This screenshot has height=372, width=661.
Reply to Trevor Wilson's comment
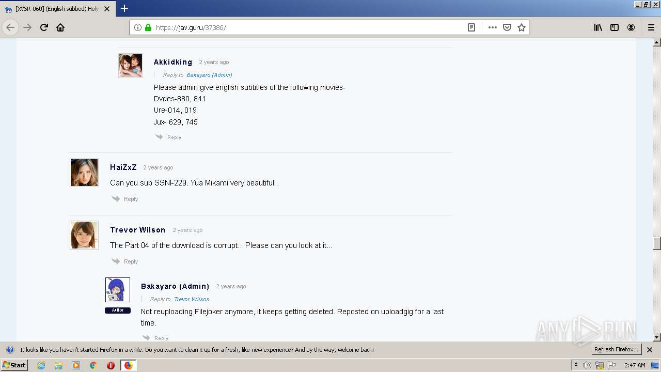coord(131,261)
